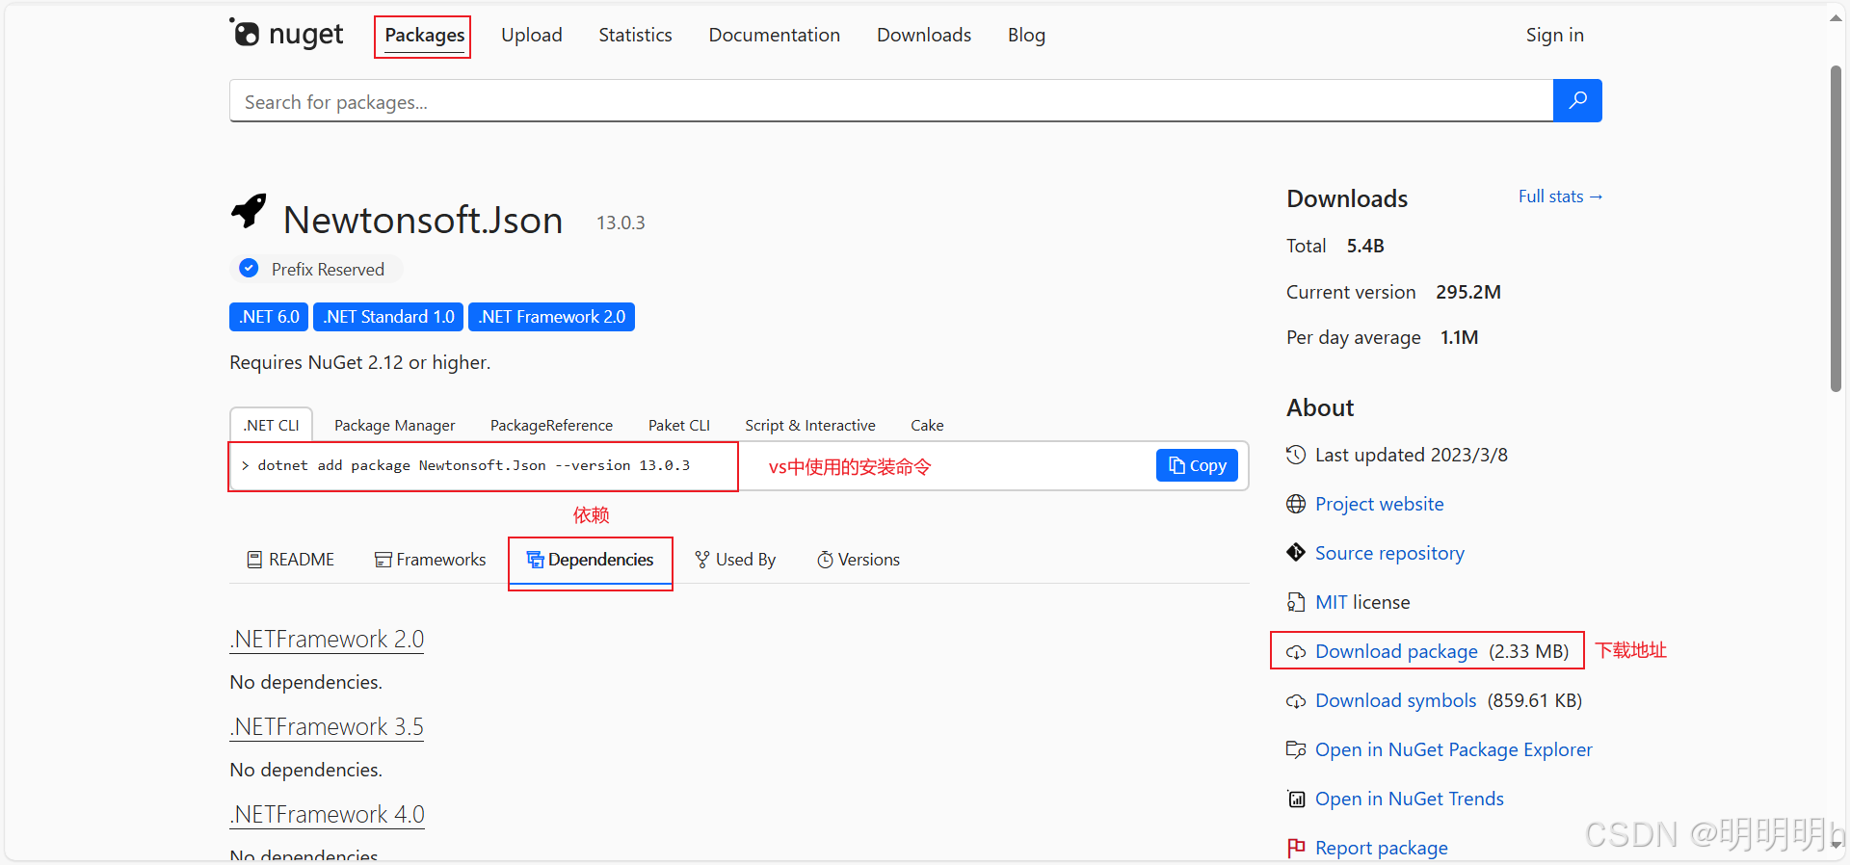Open the Project website link
The height and width of the screenshot is (865, 1850).
1379,504
